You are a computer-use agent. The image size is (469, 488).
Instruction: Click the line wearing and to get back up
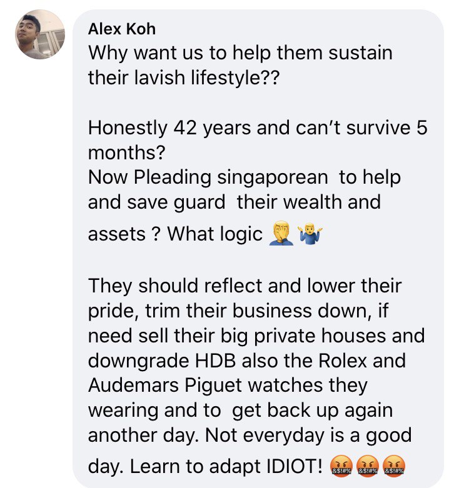point(240,411)
